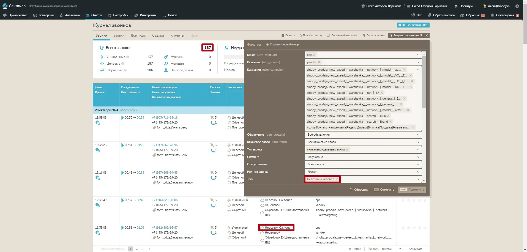The image size is (527, 252).
Task: Go to page 2 of results
Action: pos(137,249)
